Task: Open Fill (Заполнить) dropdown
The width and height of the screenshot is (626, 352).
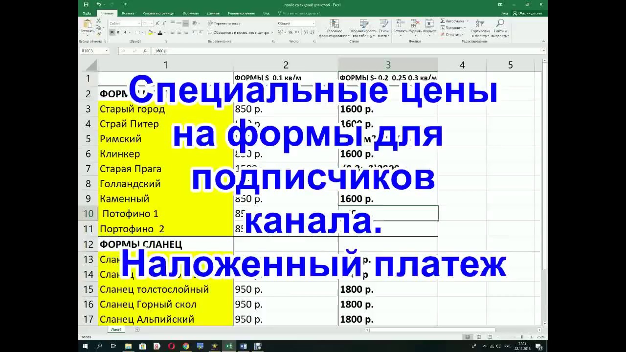Action: 453,27
